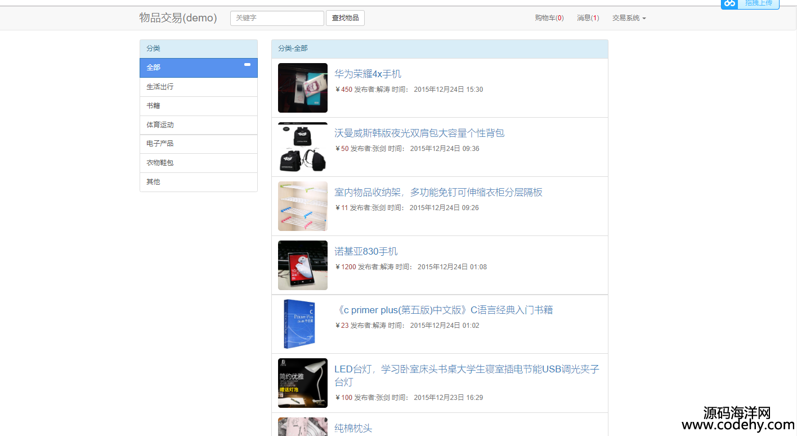Open the 诺基亚830手机 listing
This screenshot has height=436, width=797.
pos(366,251)
